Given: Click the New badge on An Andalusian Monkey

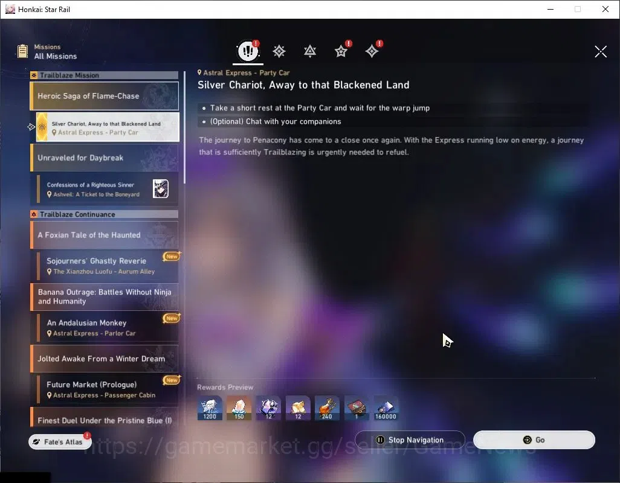Looking at the screenshot, I should [x=172, y=318].
